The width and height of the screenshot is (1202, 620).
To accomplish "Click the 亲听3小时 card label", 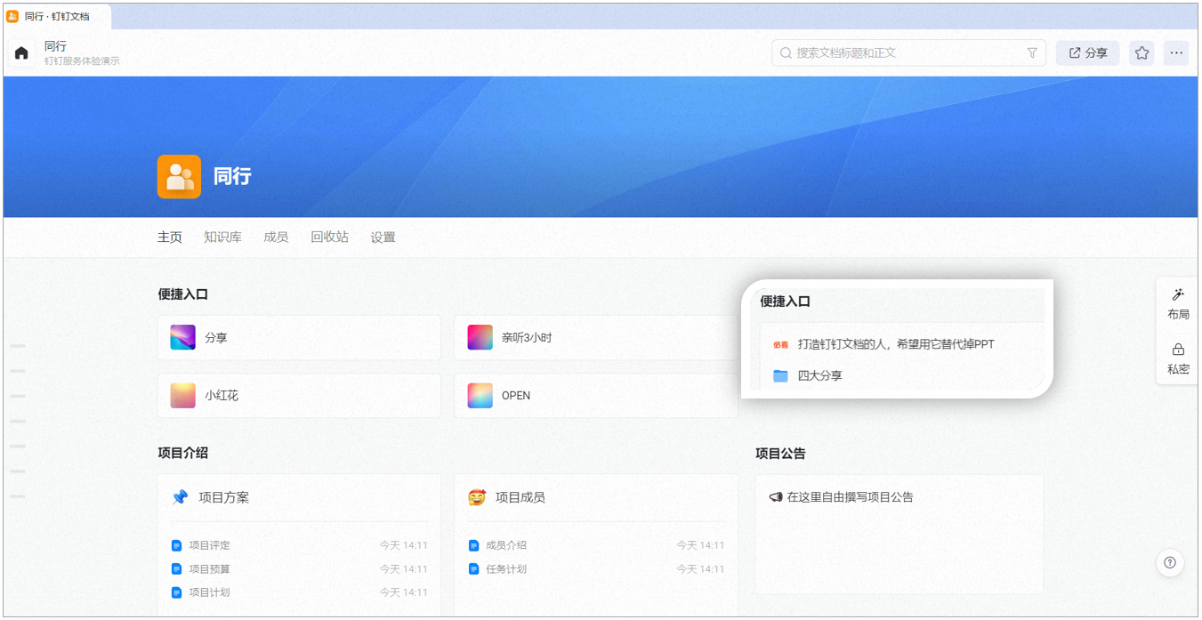I will [x=527, y=338].
